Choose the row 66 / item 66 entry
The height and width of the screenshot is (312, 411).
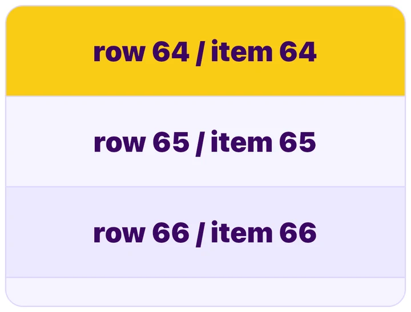[205, 232]
